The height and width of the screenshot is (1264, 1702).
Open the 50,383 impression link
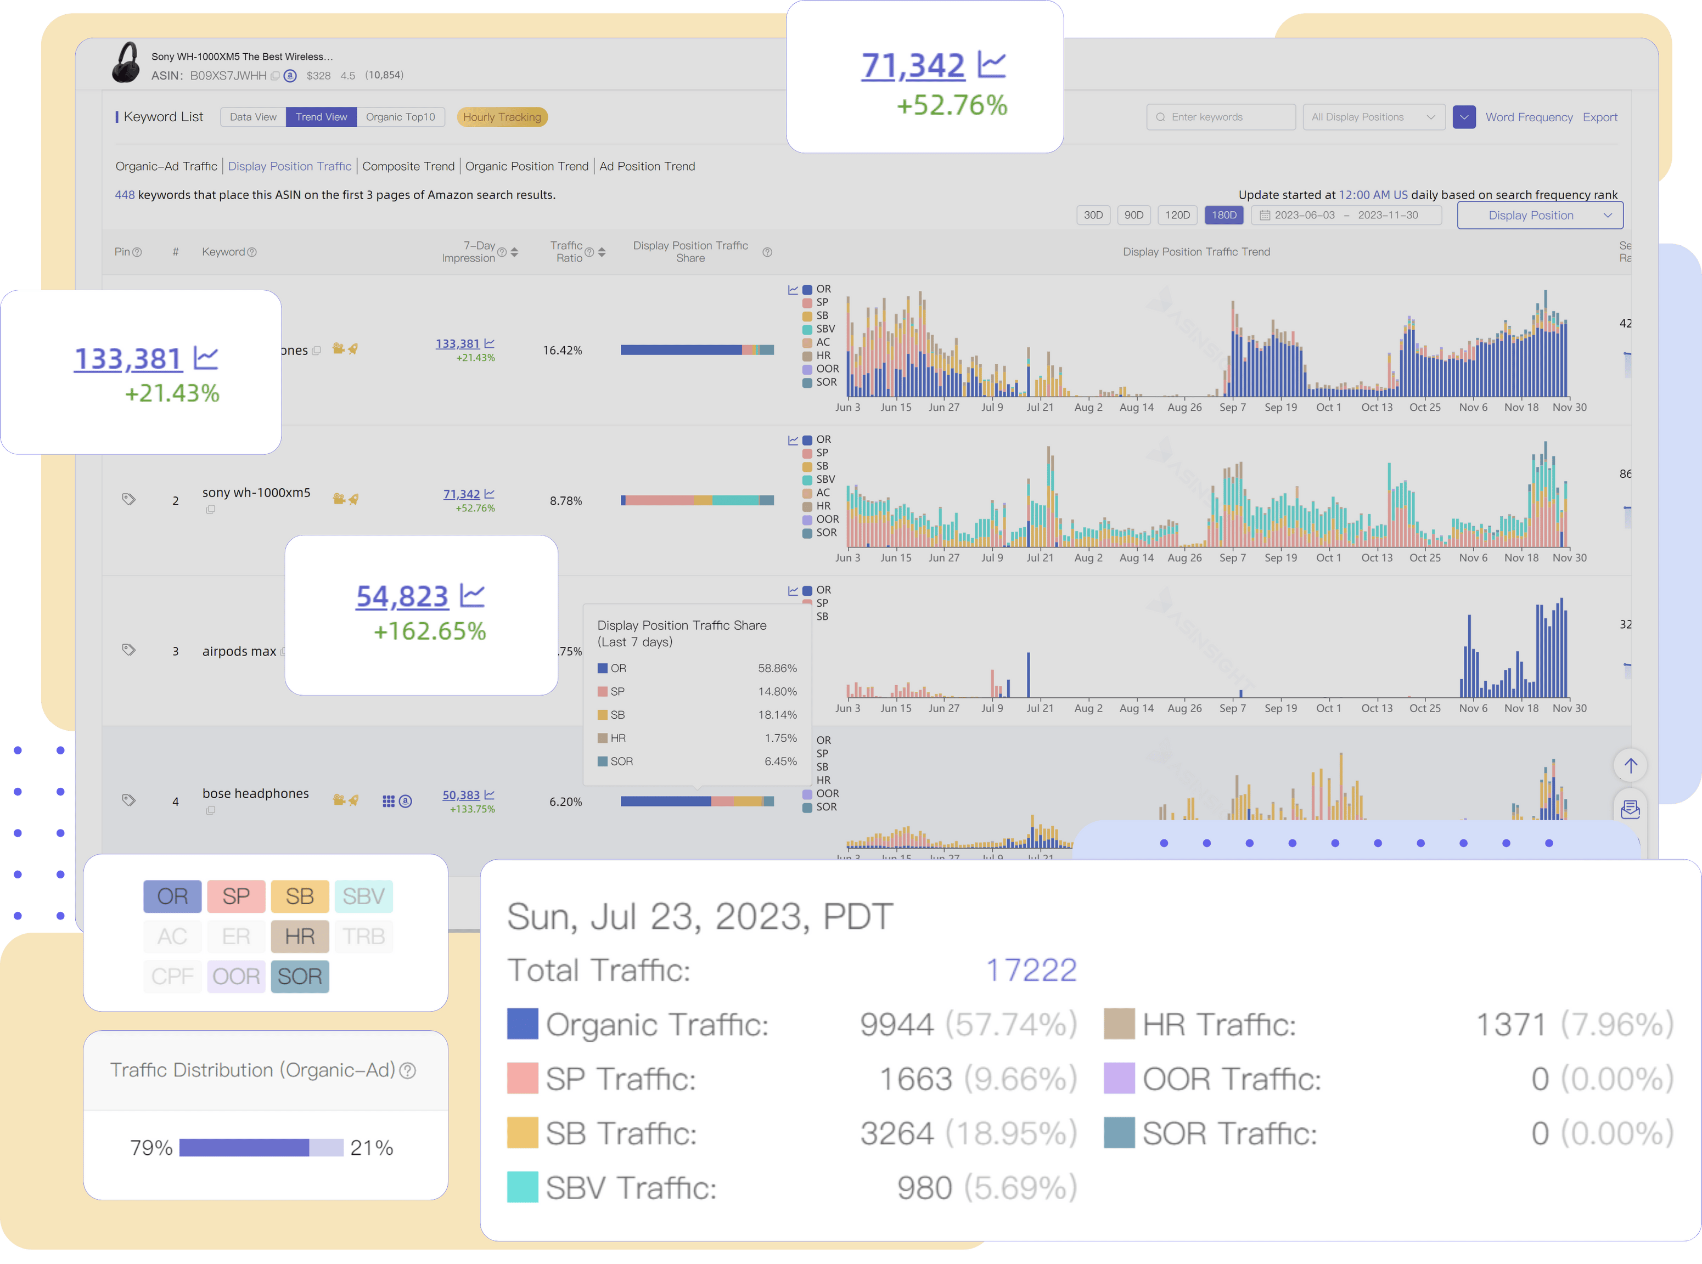click(x=460, y=795)
